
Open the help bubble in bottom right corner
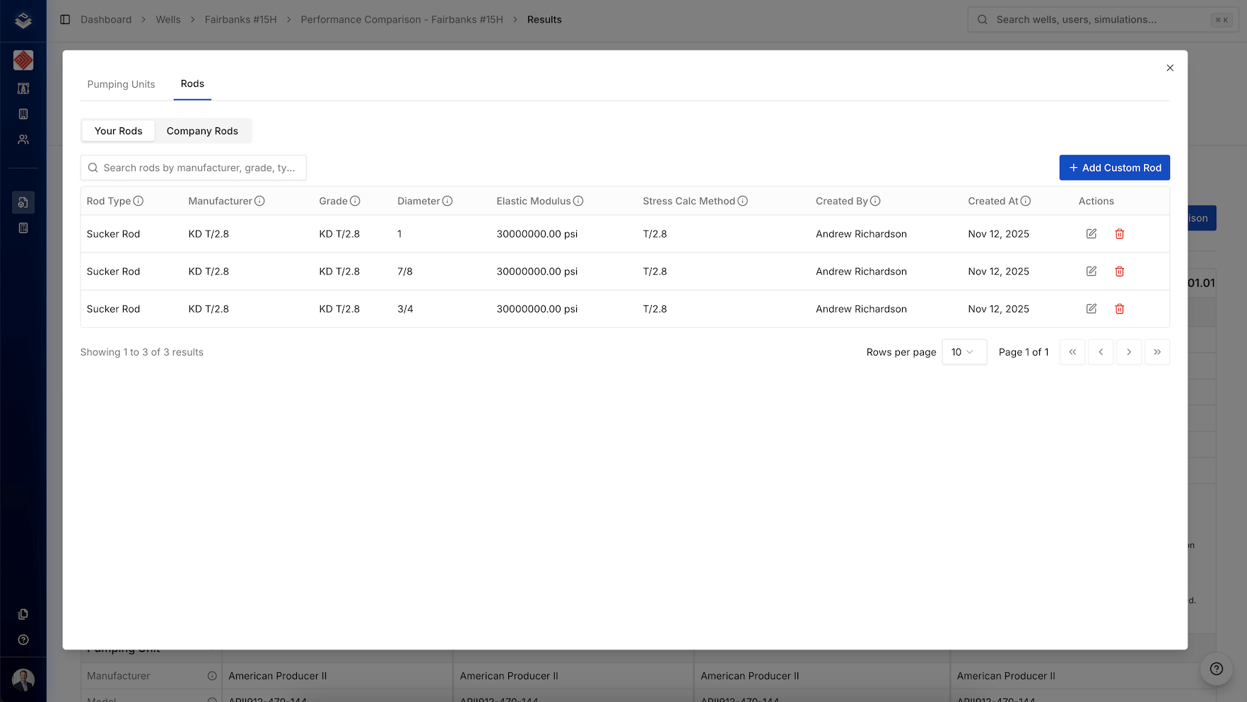tap(1216, 669)
